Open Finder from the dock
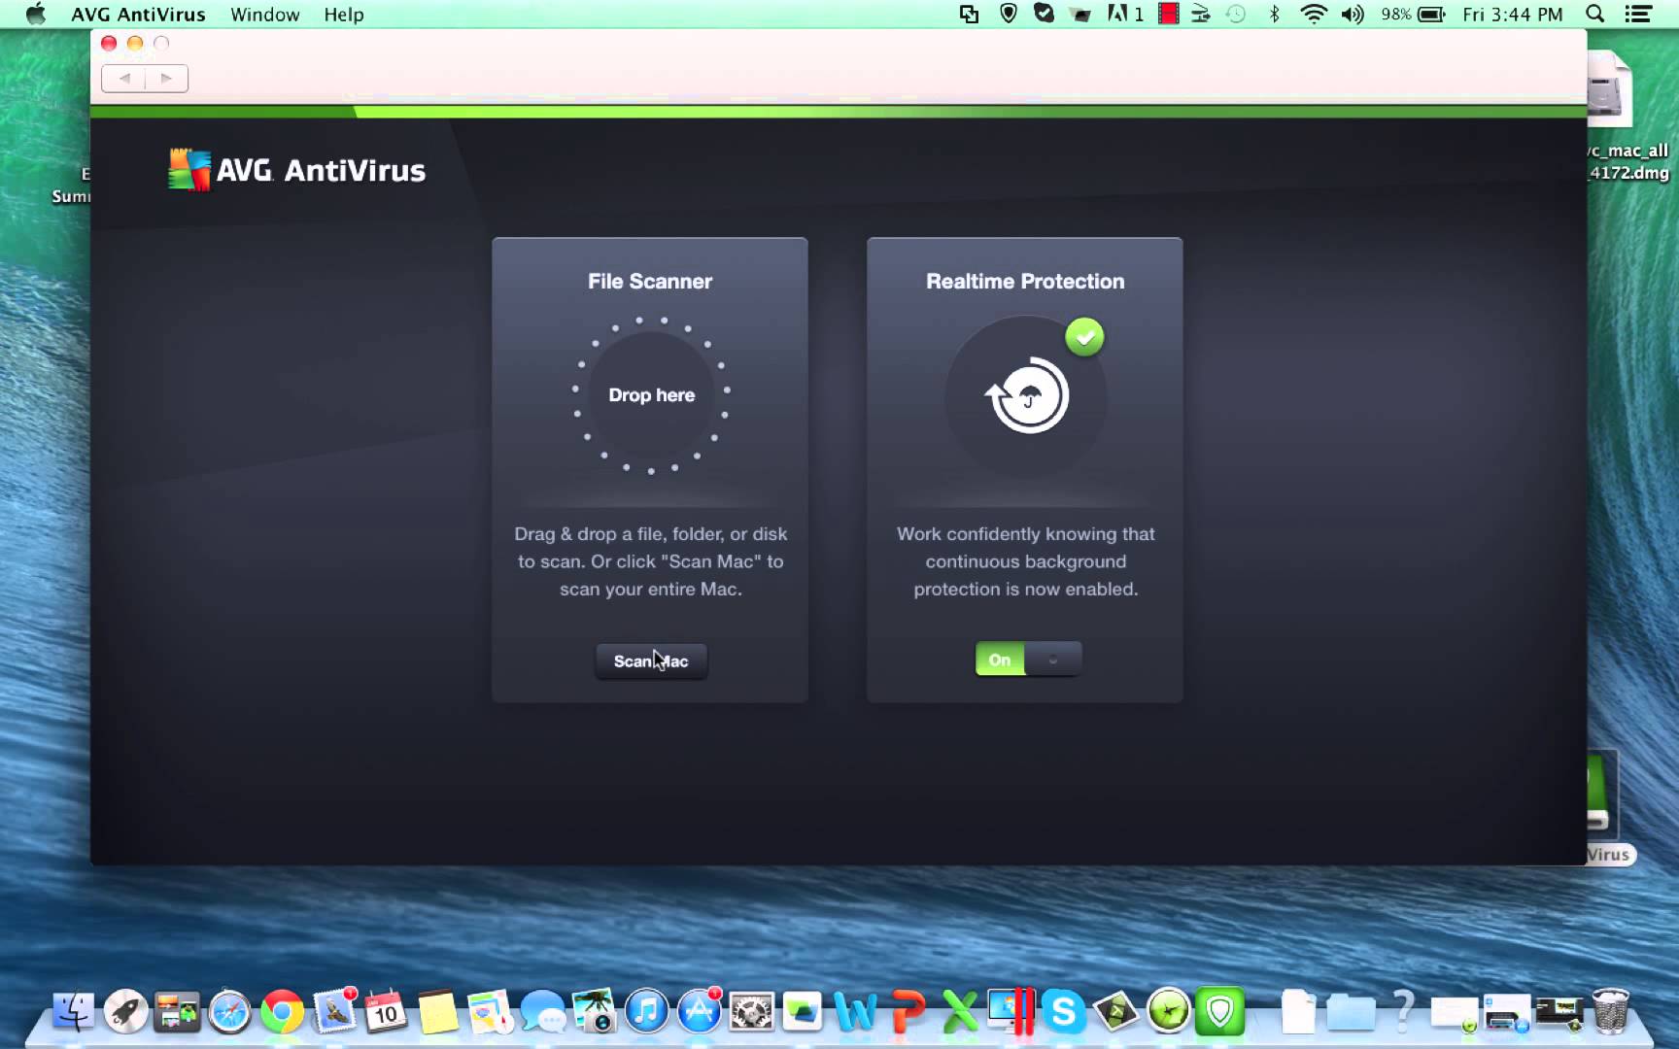 pyautogui.click(x=73, y=1012)
